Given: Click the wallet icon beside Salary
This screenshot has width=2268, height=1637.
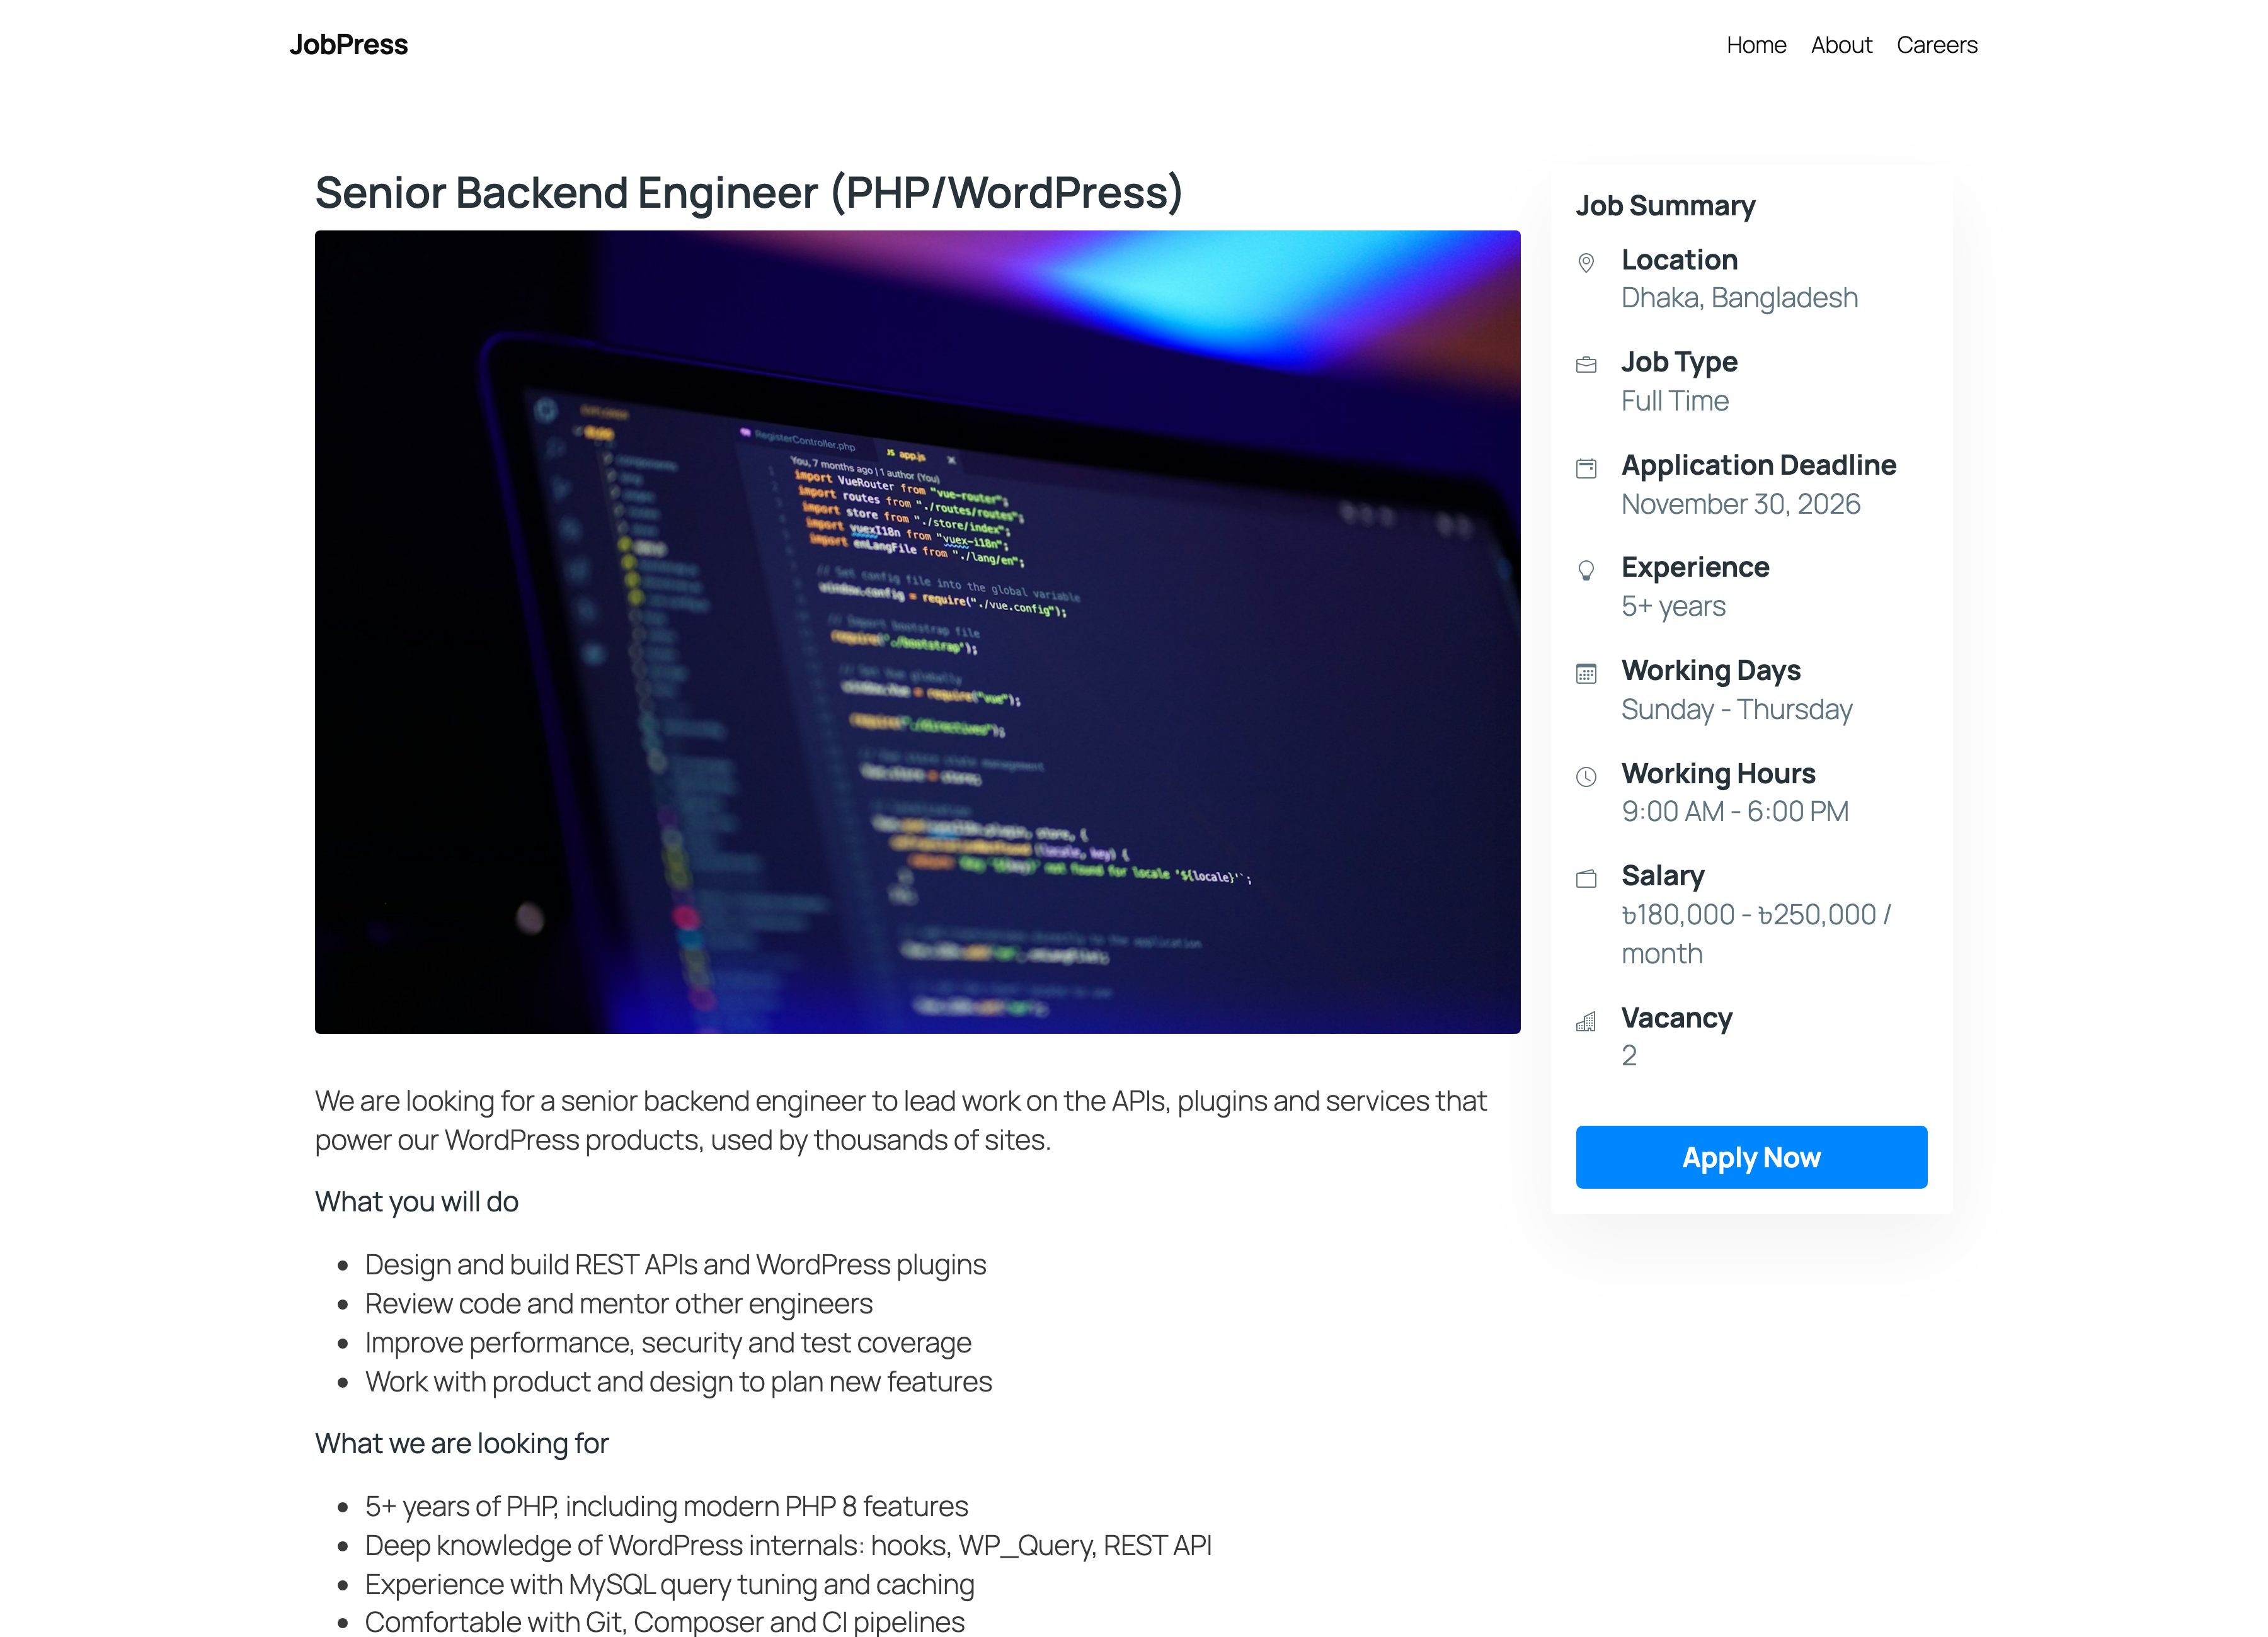Looking at the screenshot, I should [1586, 878].
